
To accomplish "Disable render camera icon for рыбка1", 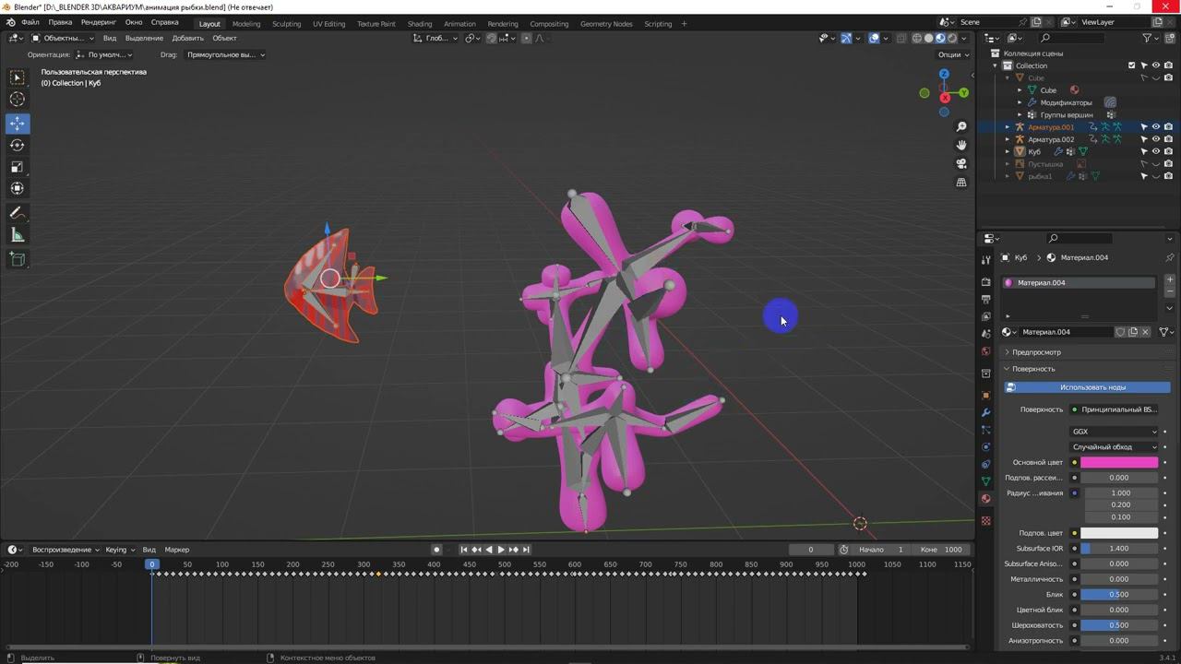I will tap(1168, 176).
